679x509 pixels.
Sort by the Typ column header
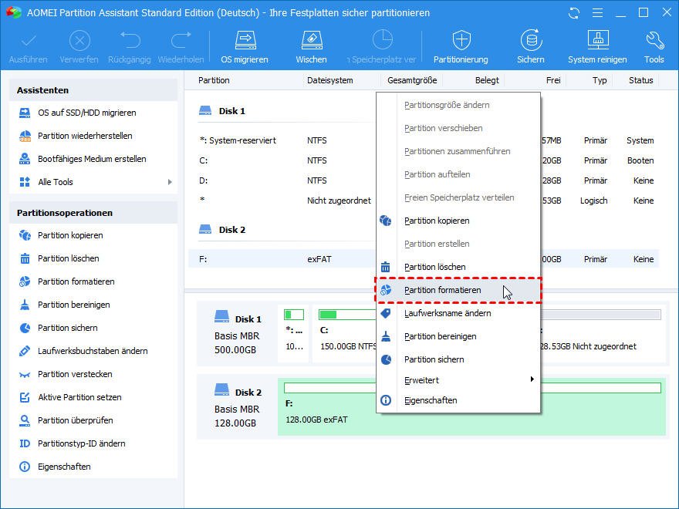coord(600,80)
